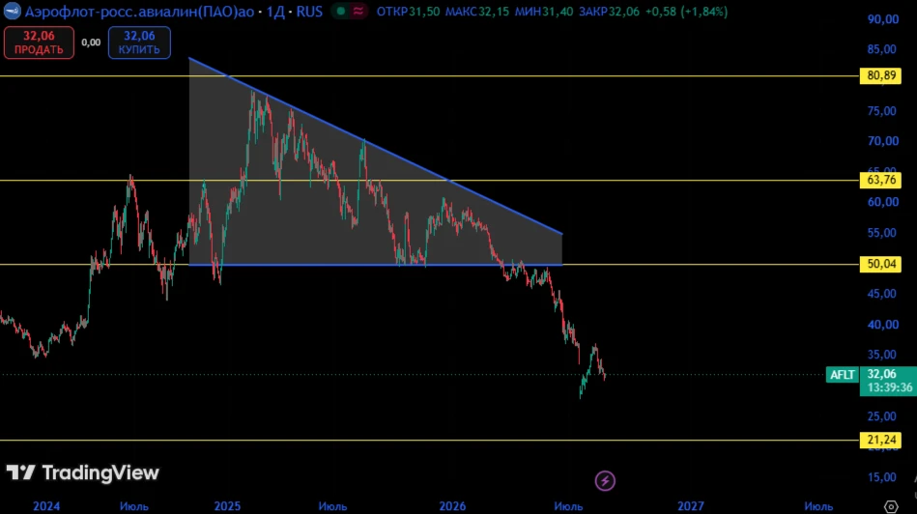
Task: Click the blue КУПИТЬ 32,06 buy button
Action: pyautogui.click(x=139, y=43)
